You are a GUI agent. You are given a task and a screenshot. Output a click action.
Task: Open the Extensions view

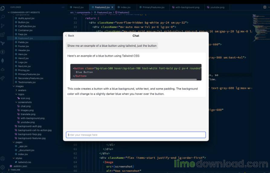3,35
